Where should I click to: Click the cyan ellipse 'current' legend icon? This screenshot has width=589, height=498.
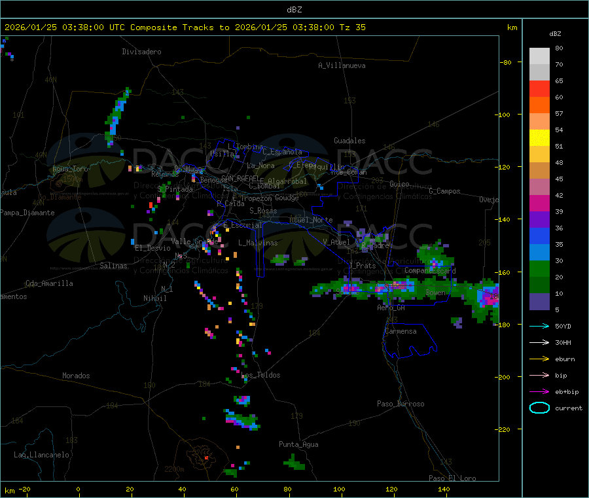539,408
